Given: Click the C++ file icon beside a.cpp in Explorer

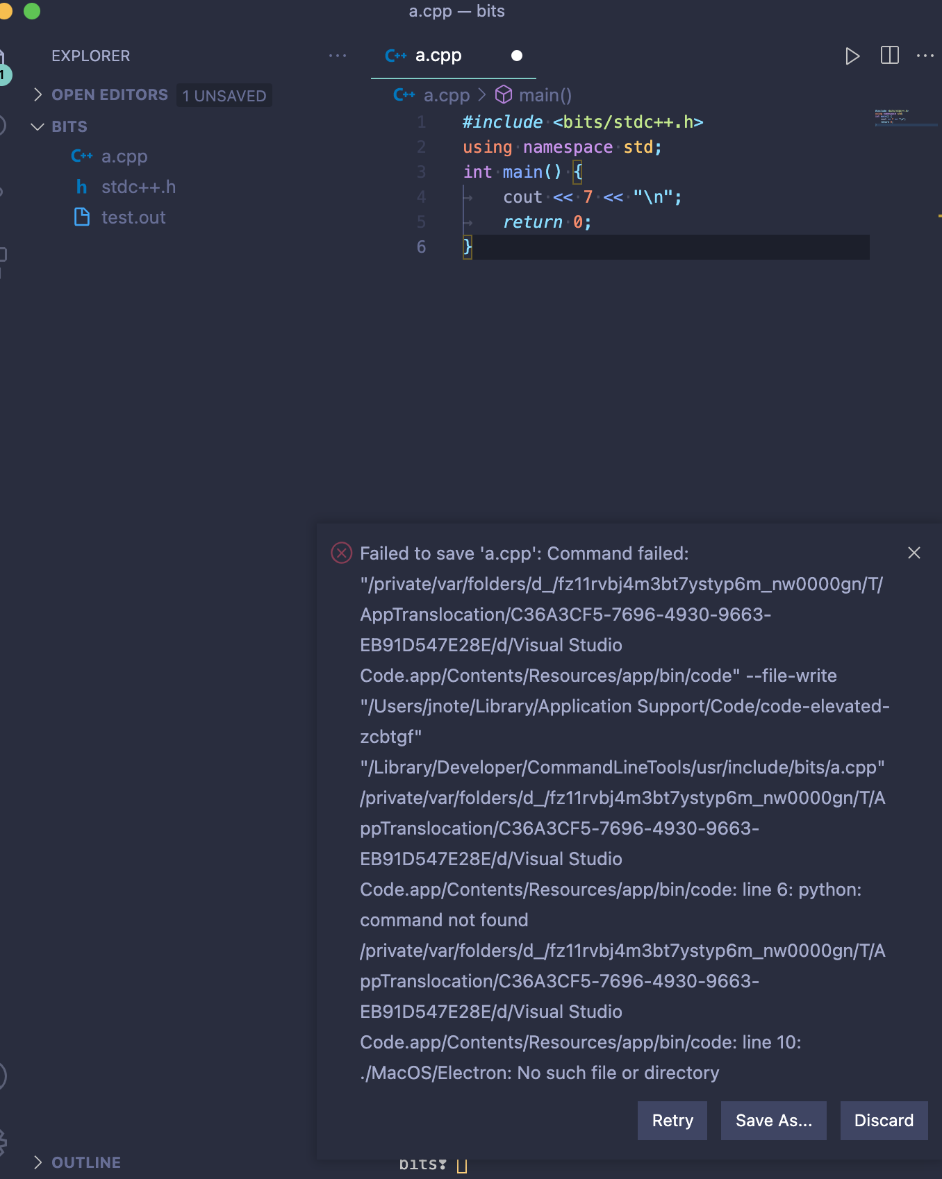Looking at the screenshot, I should pyautogui.click(x=82, y=156).
